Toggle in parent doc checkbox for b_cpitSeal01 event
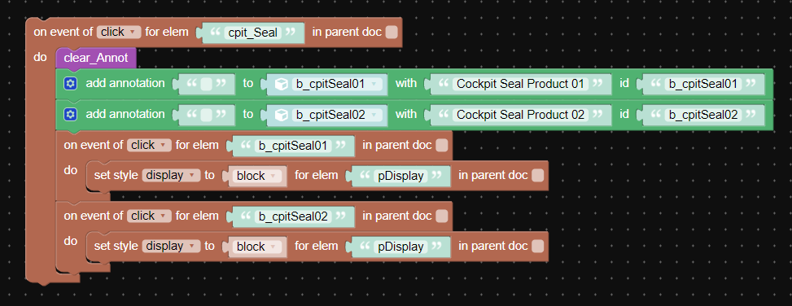The image size is (792, 306). tap(441, 146)
